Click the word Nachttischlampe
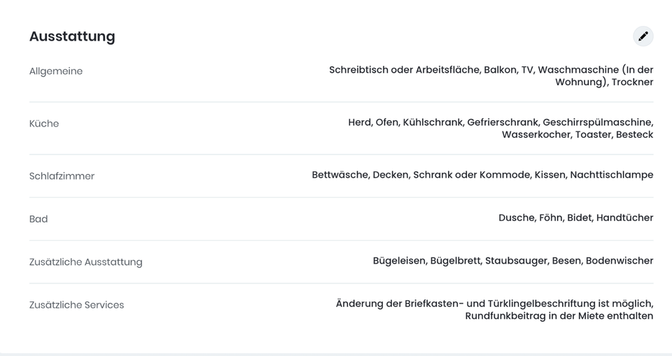Image resolution: width=672 pixels, height=356 pixels. [612, 175]
